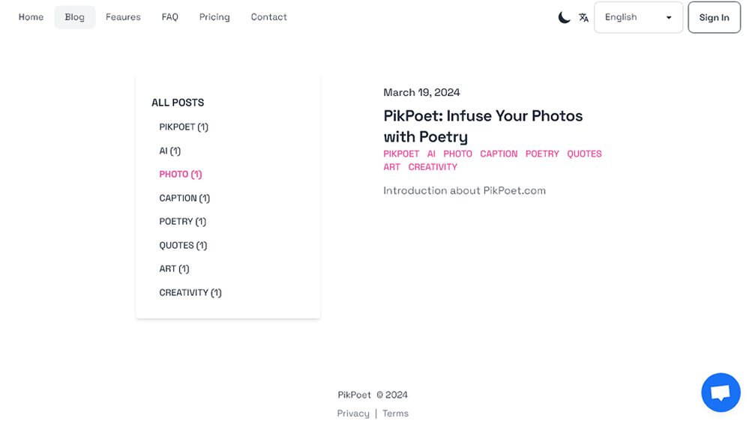Open the English language dropdown

tap(638, 17)
